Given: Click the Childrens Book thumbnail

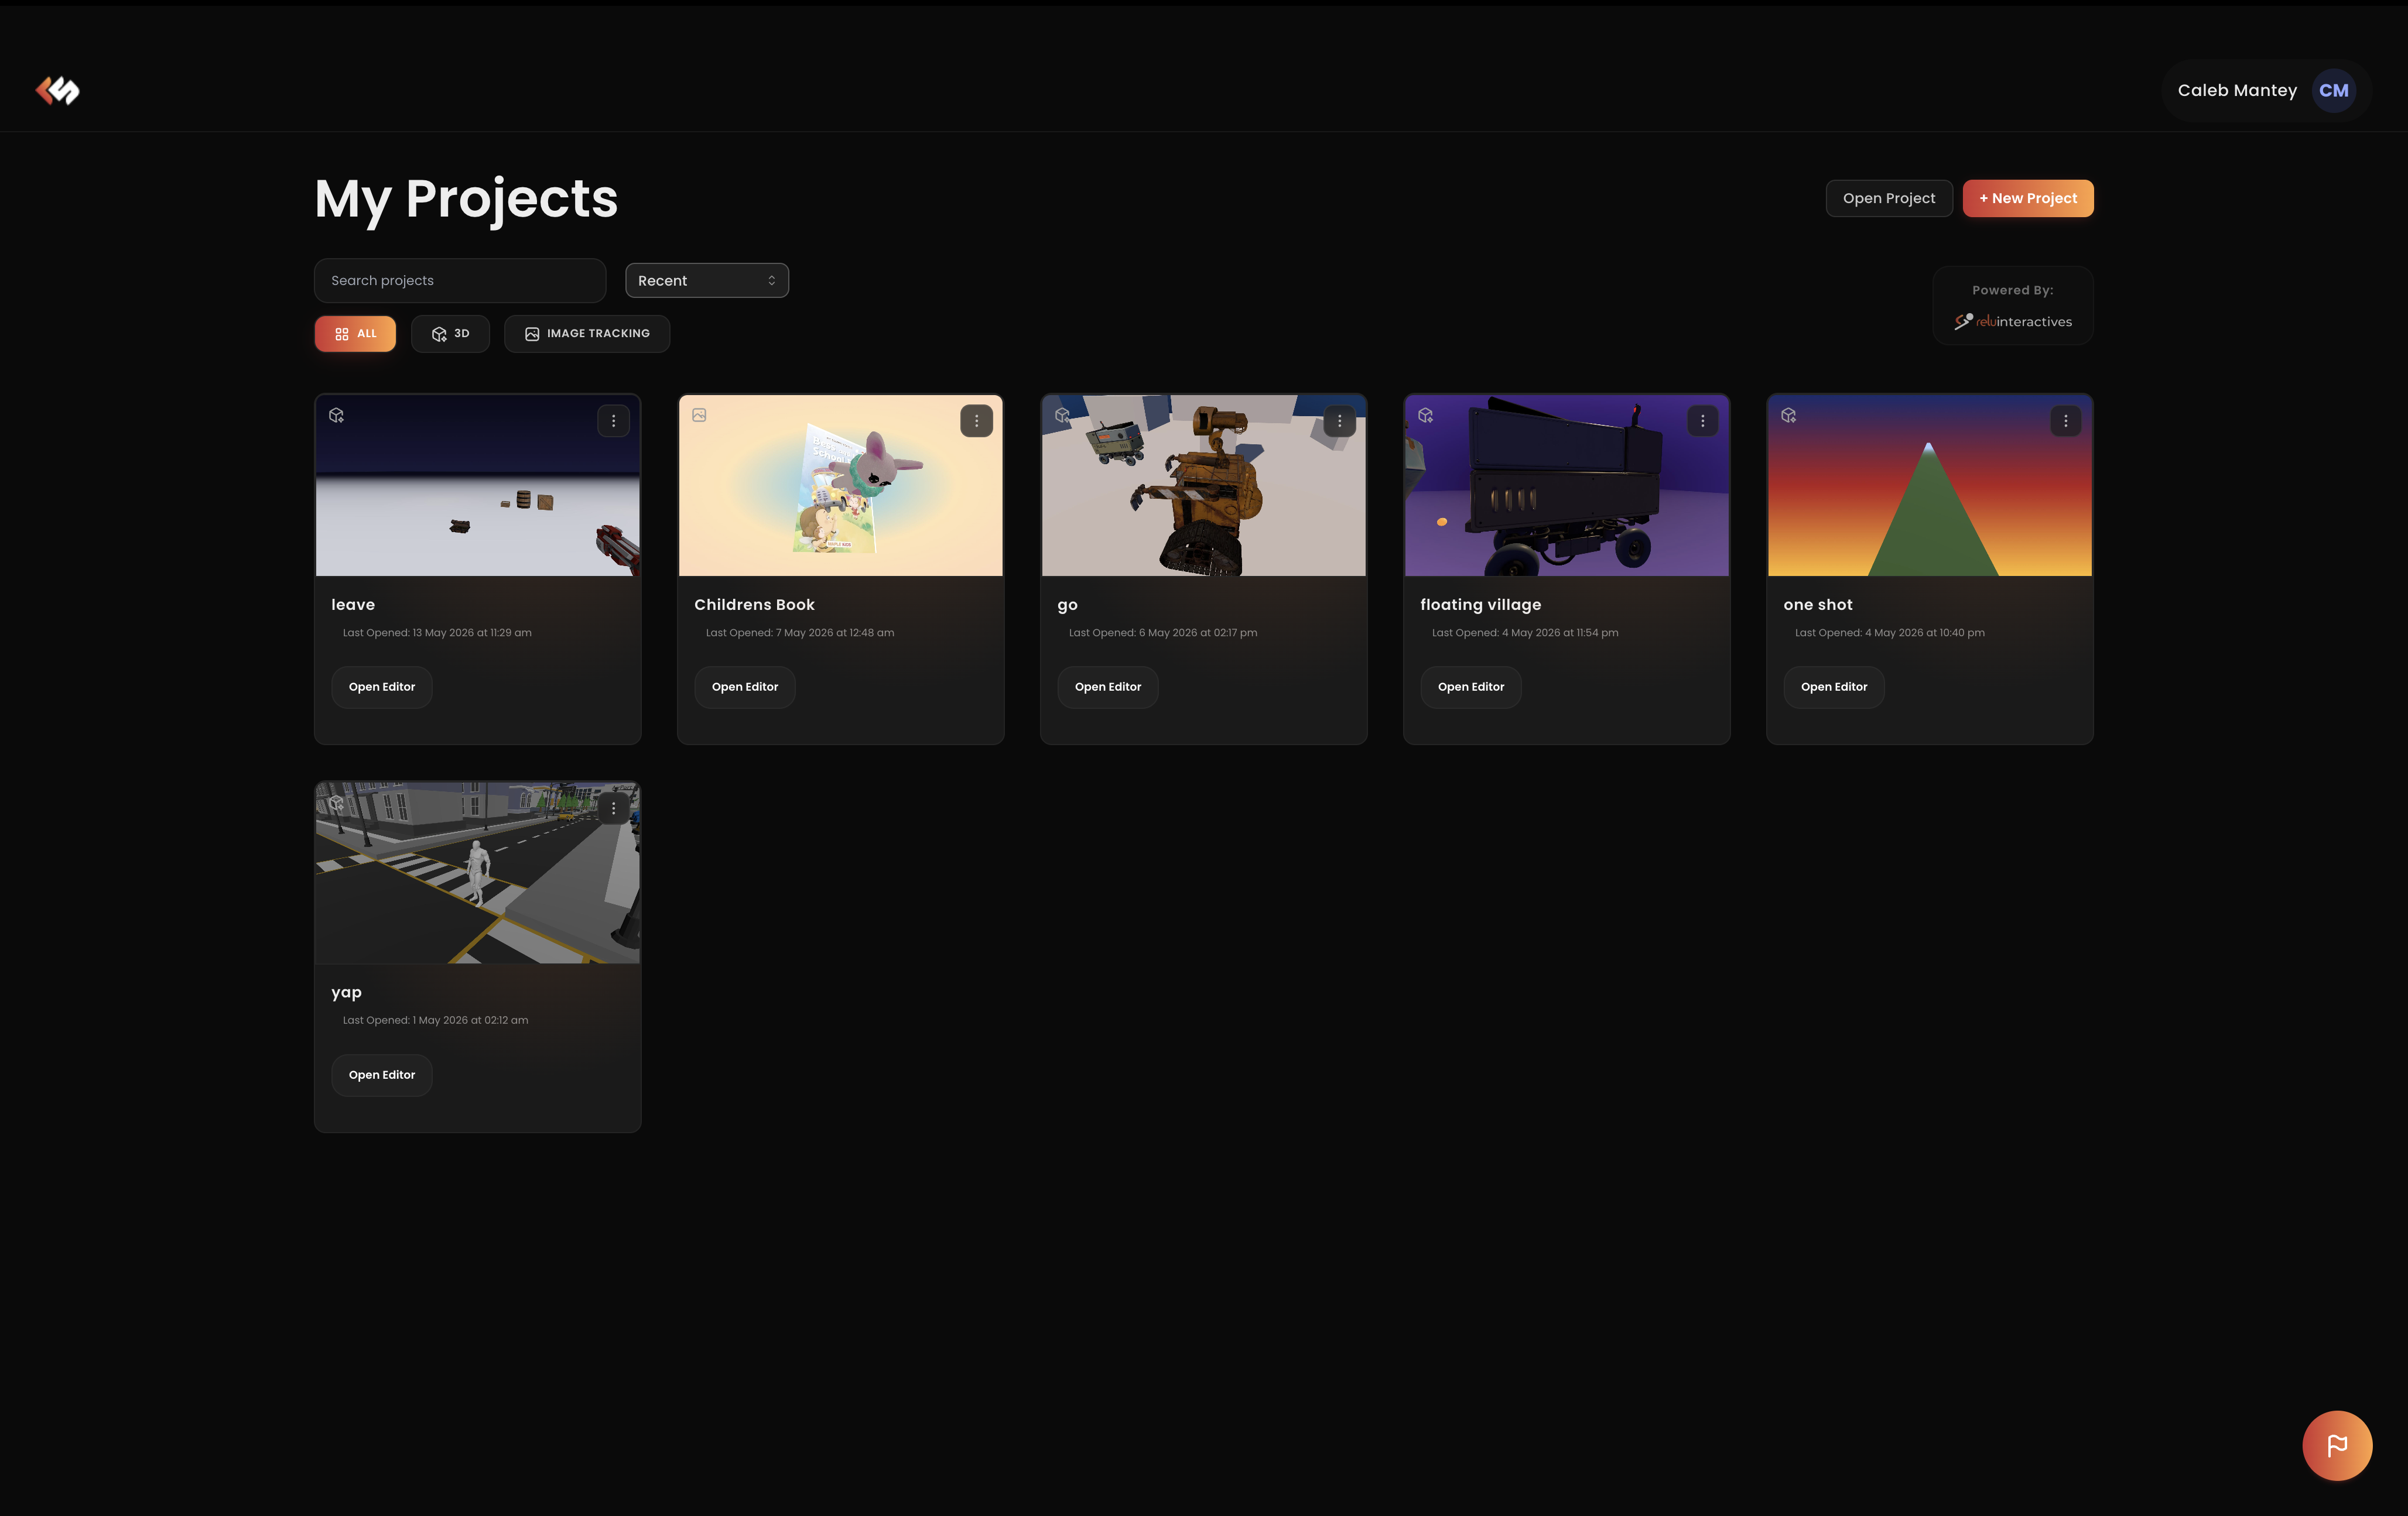Looking at the screenshot, I should (840, 486).
